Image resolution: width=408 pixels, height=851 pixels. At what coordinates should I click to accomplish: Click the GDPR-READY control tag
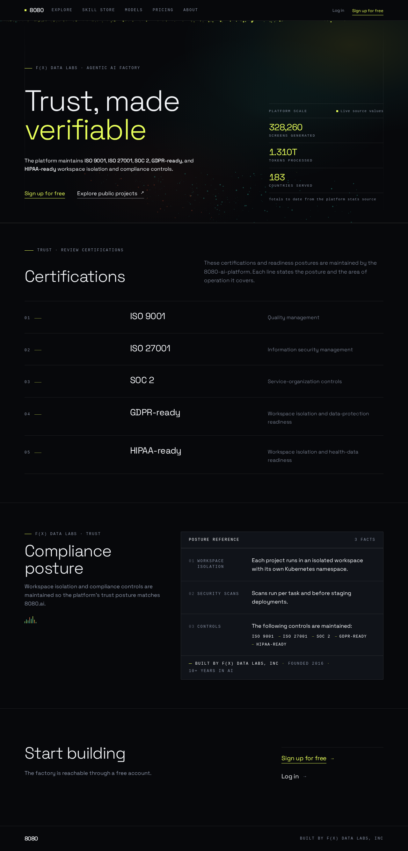(353, 636)
